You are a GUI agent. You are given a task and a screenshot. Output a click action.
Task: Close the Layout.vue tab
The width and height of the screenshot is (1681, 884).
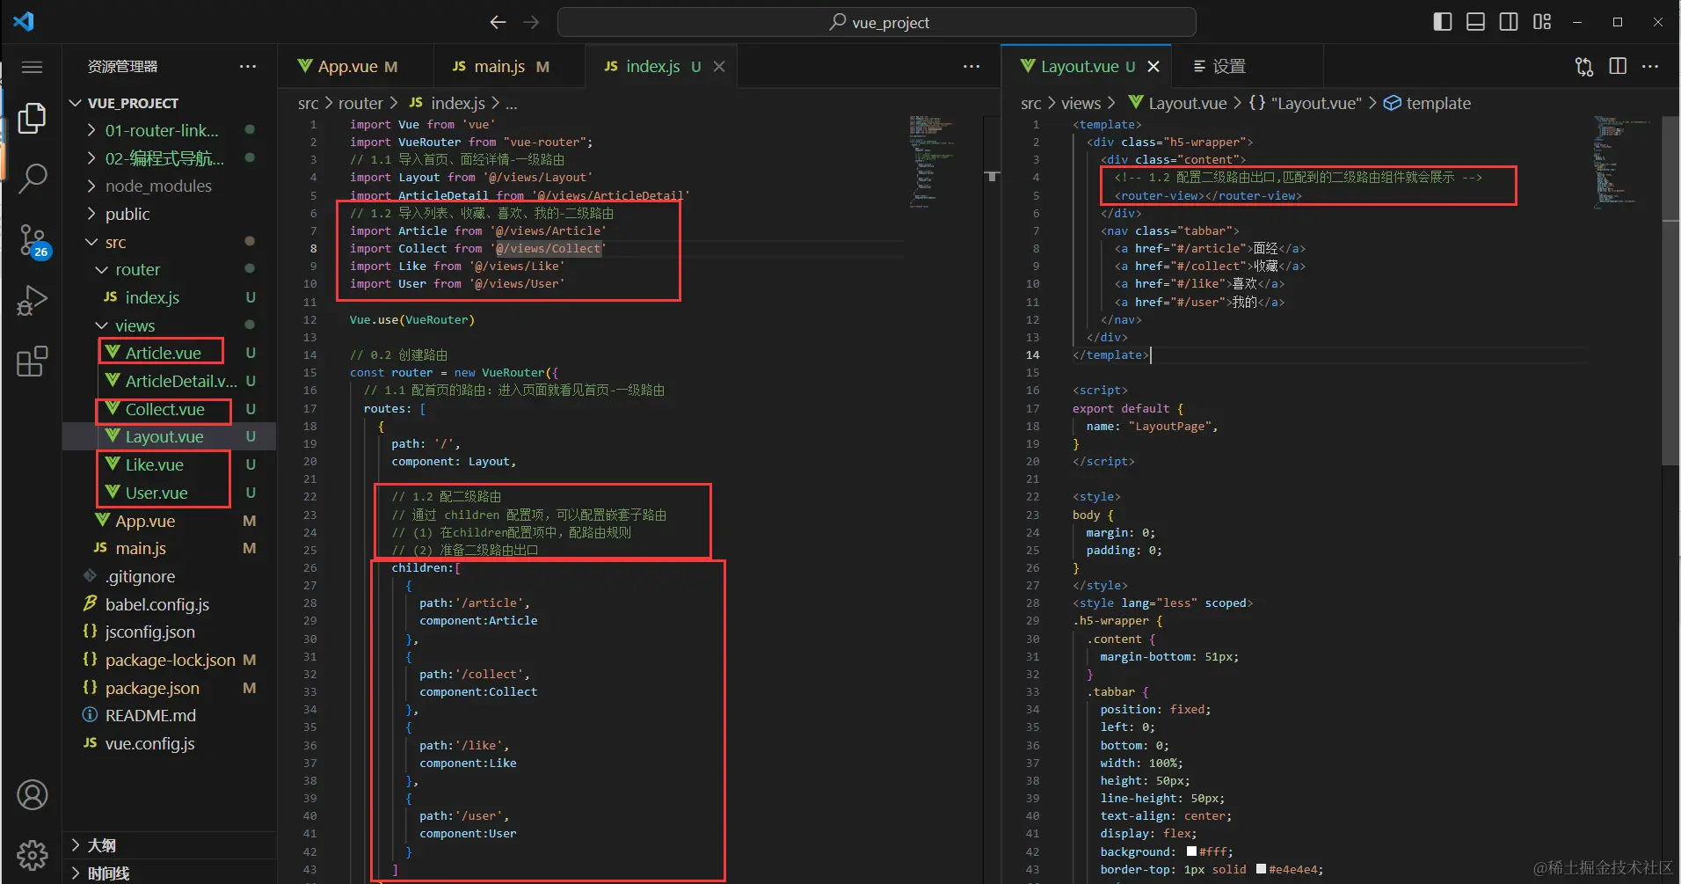coord(1153,67)
